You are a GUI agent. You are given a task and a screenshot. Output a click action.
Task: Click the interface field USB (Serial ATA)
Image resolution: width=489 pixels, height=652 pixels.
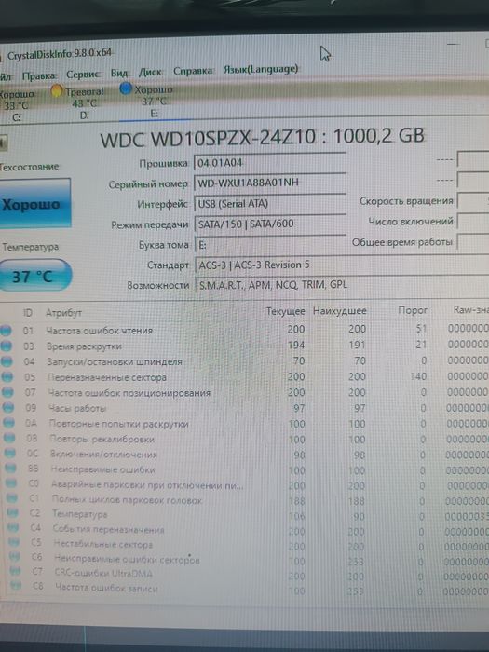(x=270, y=204)
